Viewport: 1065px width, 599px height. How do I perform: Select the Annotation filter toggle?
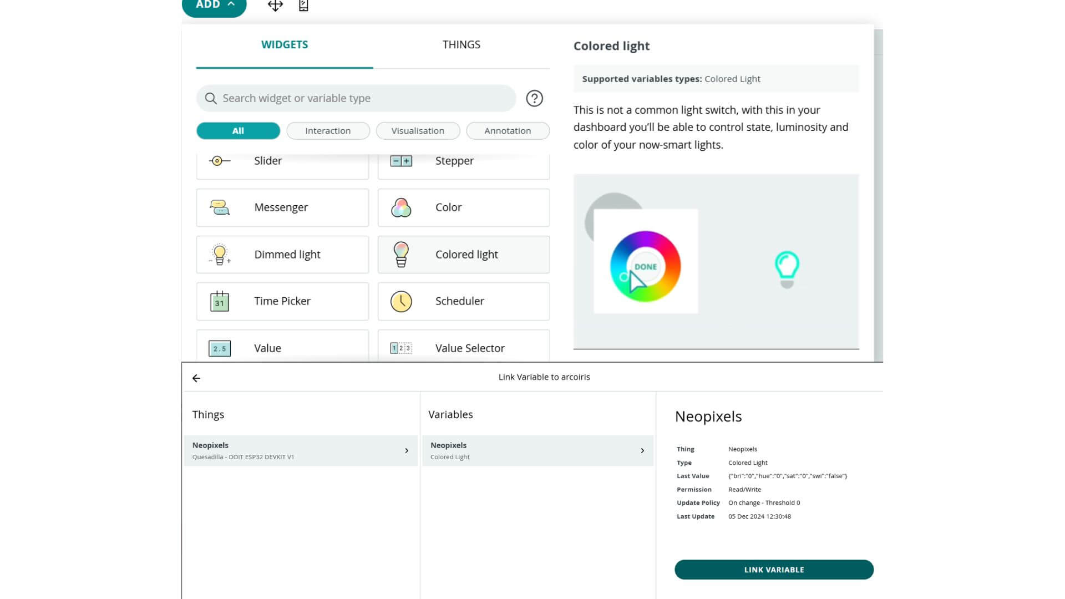click(x=508, y=130)
